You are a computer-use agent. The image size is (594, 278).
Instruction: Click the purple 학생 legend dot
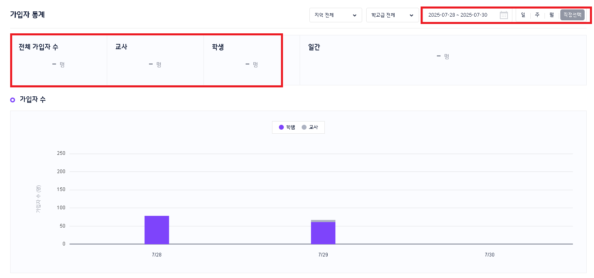[281, 127]
